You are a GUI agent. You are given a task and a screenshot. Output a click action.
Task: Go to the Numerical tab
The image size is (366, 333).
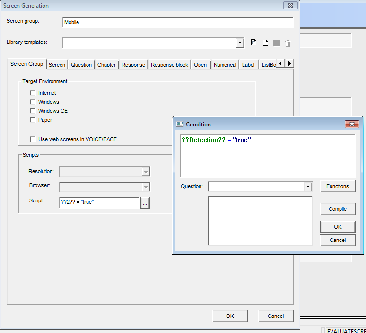[225, 65]
